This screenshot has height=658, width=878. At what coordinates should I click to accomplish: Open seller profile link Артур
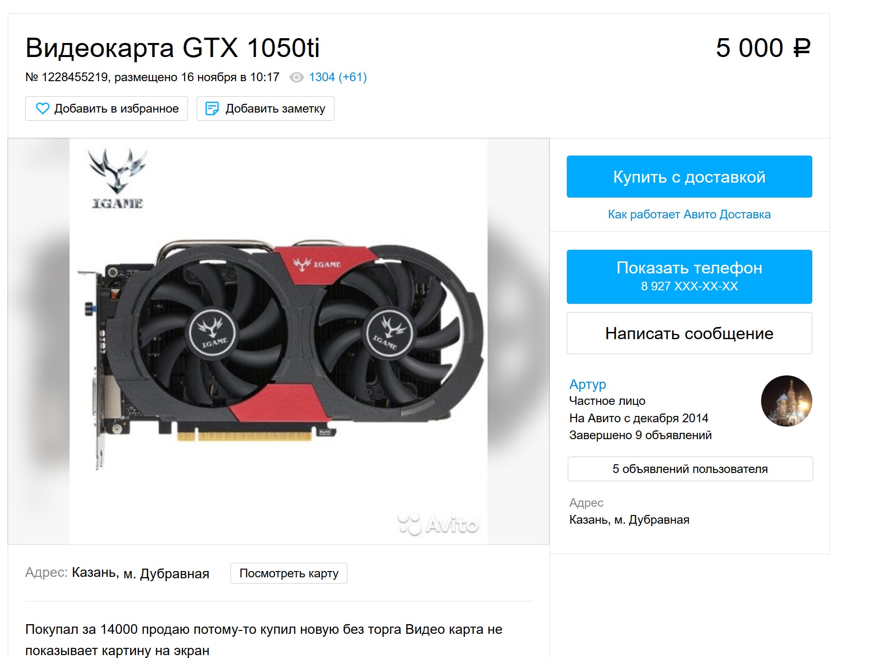point(588,384)
